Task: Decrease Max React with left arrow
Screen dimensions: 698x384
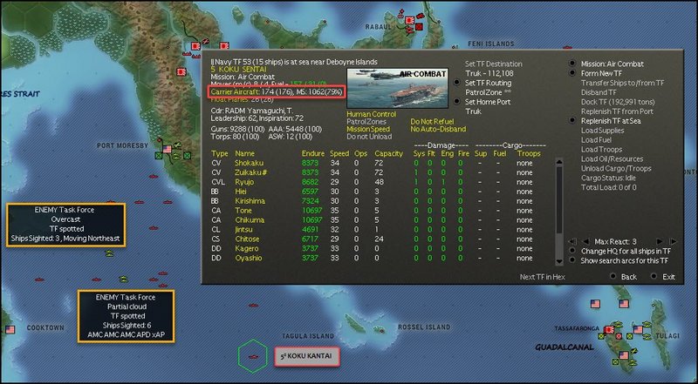Action: (585, 241)
